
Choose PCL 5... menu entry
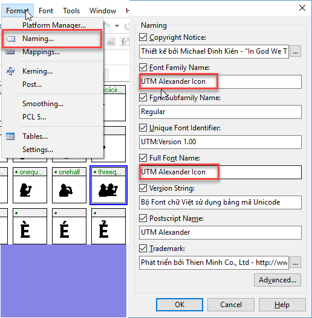coord(52,117)
